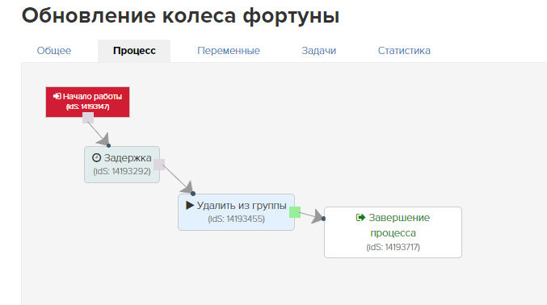Open the Общее tab
Image resolution: width=547 pixels, height=305 pixels.
54,51
